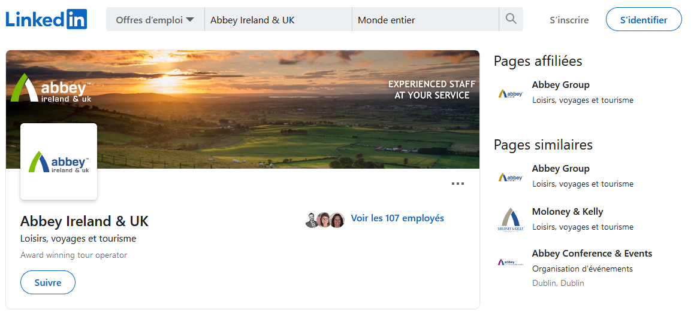This screenshot has height=317, width=691.
Task: Open the Moloney & Kelly page link
Action: (567, 212)
